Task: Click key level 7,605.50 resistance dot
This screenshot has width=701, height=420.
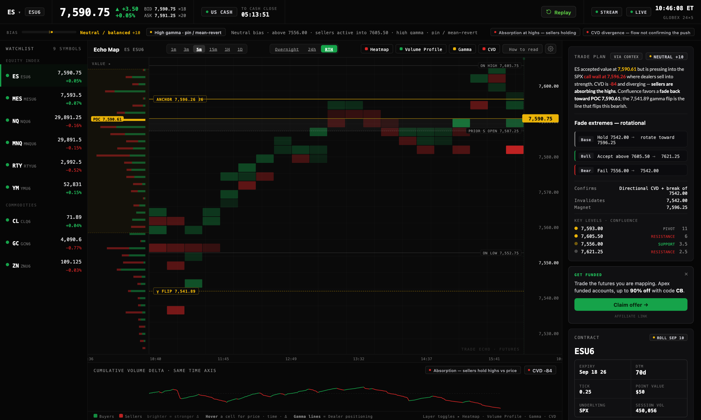Action: tap(576, 236)
